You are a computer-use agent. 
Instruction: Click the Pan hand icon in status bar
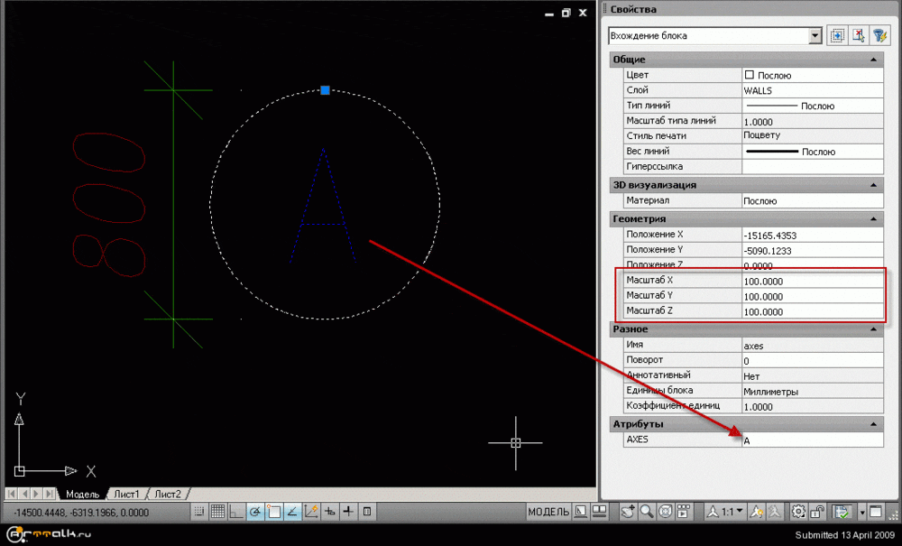click(x=629, y=512)
